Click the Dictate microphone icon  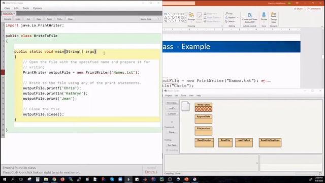point(264,15)
